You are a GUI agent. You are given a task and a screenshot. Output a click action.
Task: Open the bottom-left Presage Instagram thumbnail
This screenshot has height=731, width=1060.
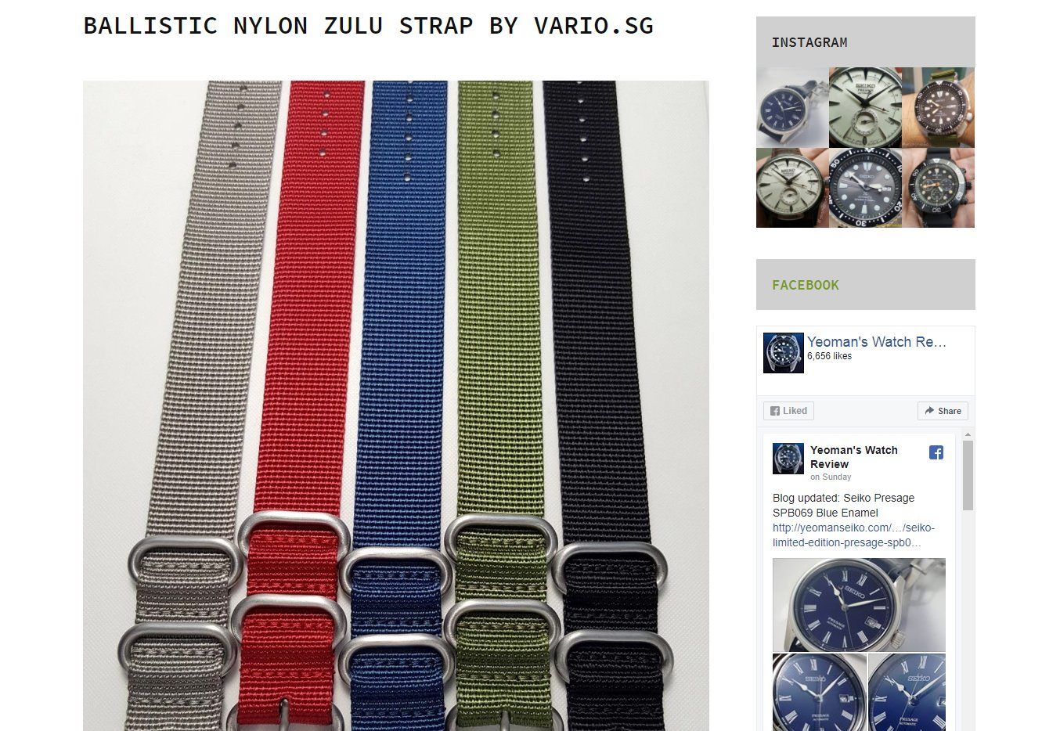pyautogui.click(x=792, y=188)
